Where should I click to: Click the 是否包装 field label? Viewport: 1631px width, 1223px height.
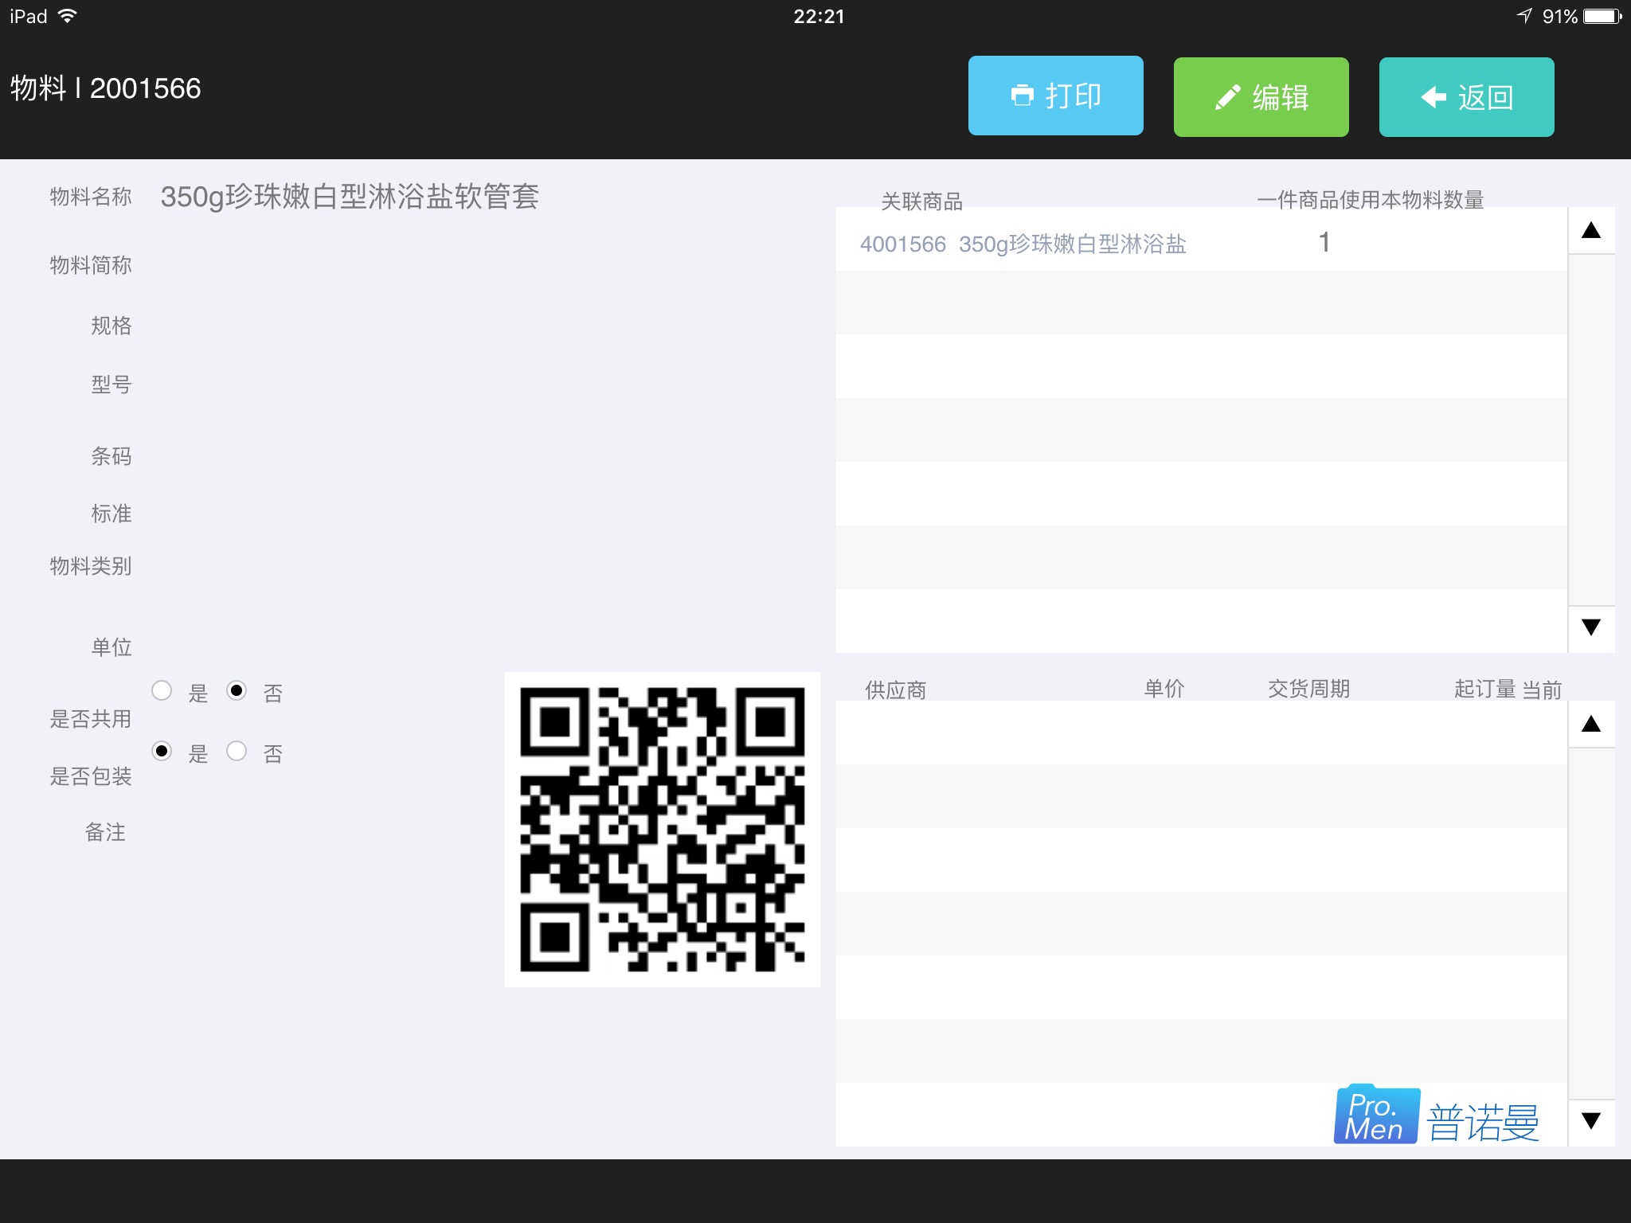(91, 776)
